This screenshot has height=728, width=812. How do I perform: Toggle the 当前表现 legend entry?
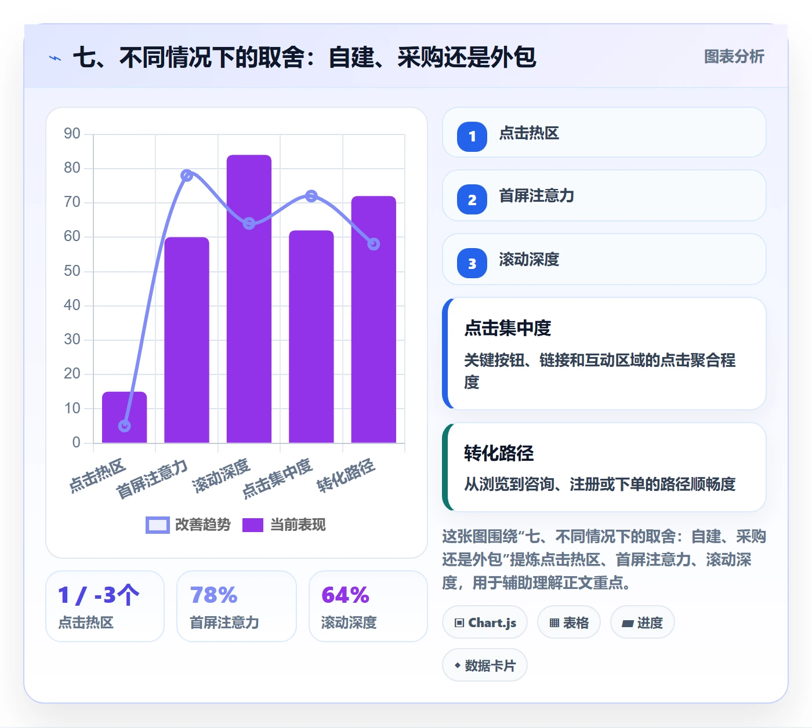[284, 525]
